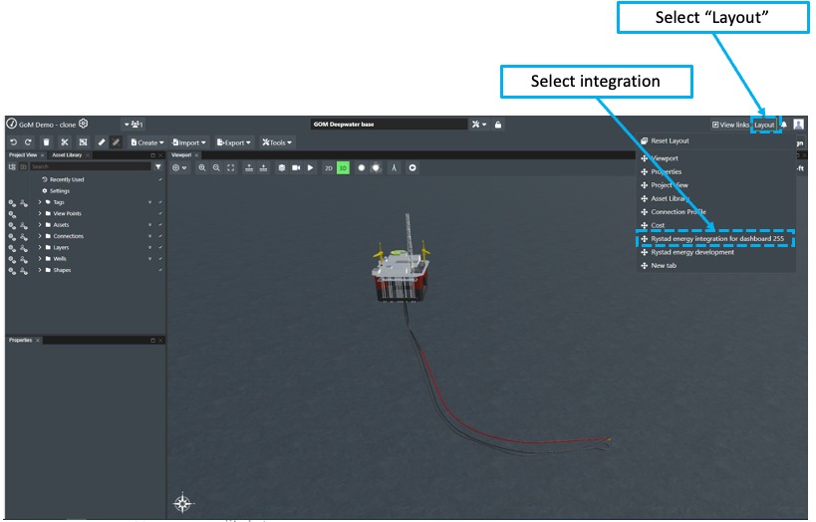Screen dimensions: 816x522
Task: Click the layers stack icon in viewport
Action: [281, 168]
